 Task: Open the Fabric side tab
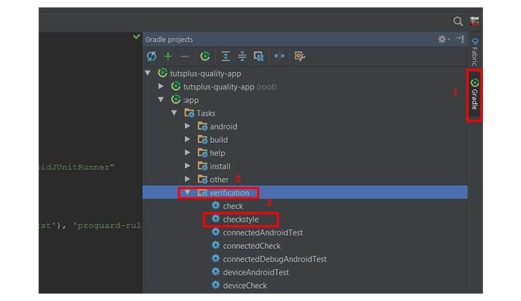pos(475,51)
